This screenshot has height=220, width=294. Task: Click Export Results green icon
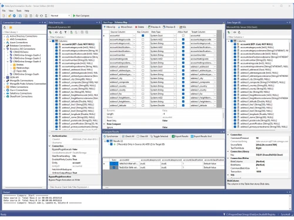click(173, 136)
